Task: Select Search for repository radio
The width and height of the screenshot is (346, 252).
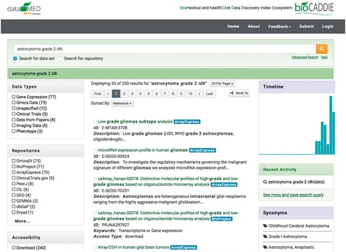Action: point(60,58)
